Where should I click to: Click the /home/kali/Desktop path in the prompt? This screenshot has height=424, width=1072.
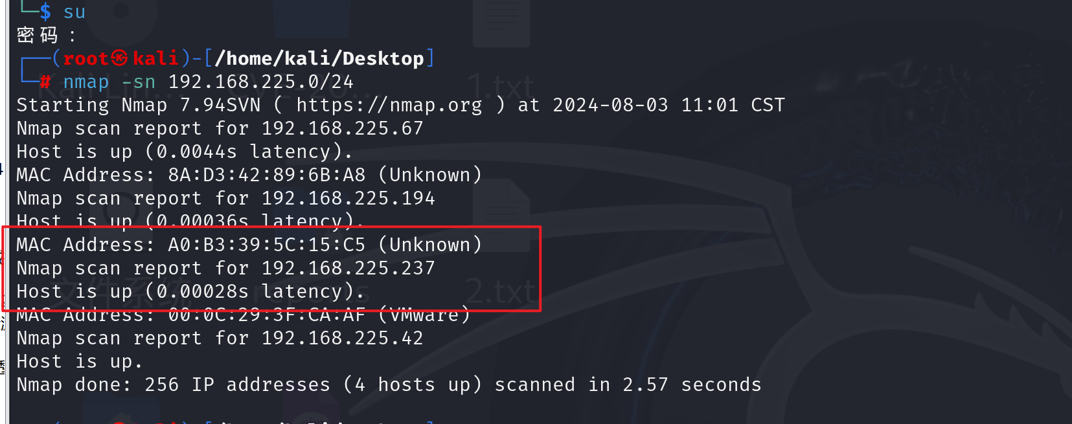[x=319, y=58]
